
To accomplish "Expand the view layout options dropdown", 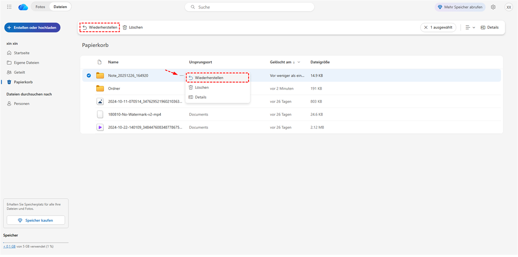I will [x=470, y=27].
